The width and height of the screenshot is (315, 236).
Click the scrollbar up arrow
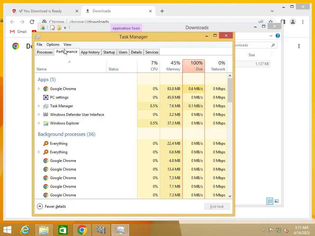(x=230, y=76)
